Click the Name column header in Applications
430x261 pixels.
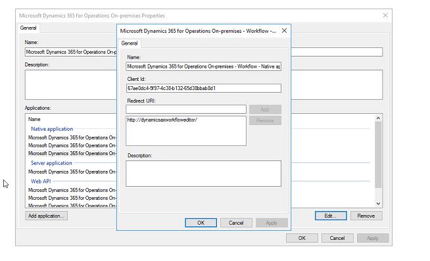point(34,119)
